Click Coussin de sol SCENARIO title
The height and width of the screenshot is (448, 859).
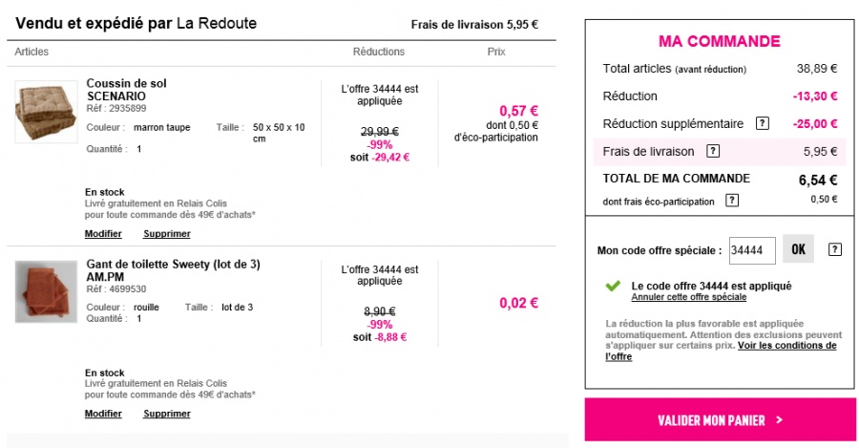[x=126, y=90]
